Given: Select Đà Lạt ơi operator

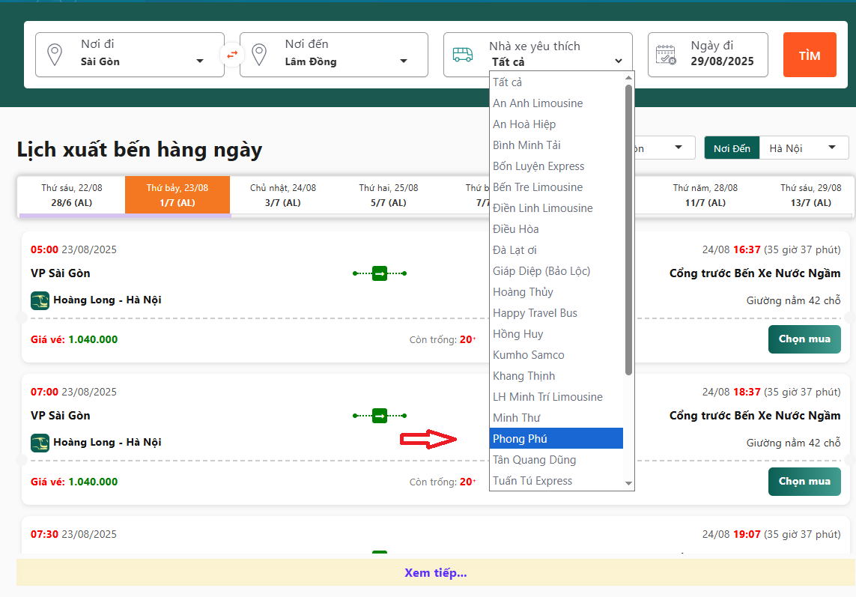Looking at the screenshot, I should [x=556, y=250].
